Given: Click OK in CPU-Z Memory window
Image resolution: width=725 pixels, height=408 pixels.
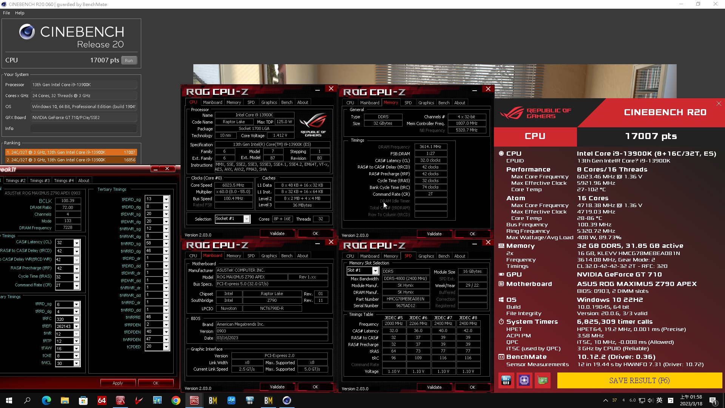Looking at the screenshot, I should 472,234.
